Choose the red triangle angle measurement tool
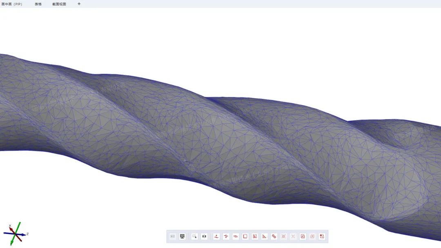The height and width of the screenshot is (248, 441). pos(265,236)
